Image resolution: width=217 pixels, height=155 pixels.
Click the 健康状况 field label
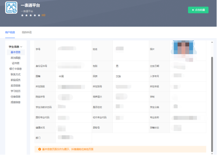pos(40,128)
